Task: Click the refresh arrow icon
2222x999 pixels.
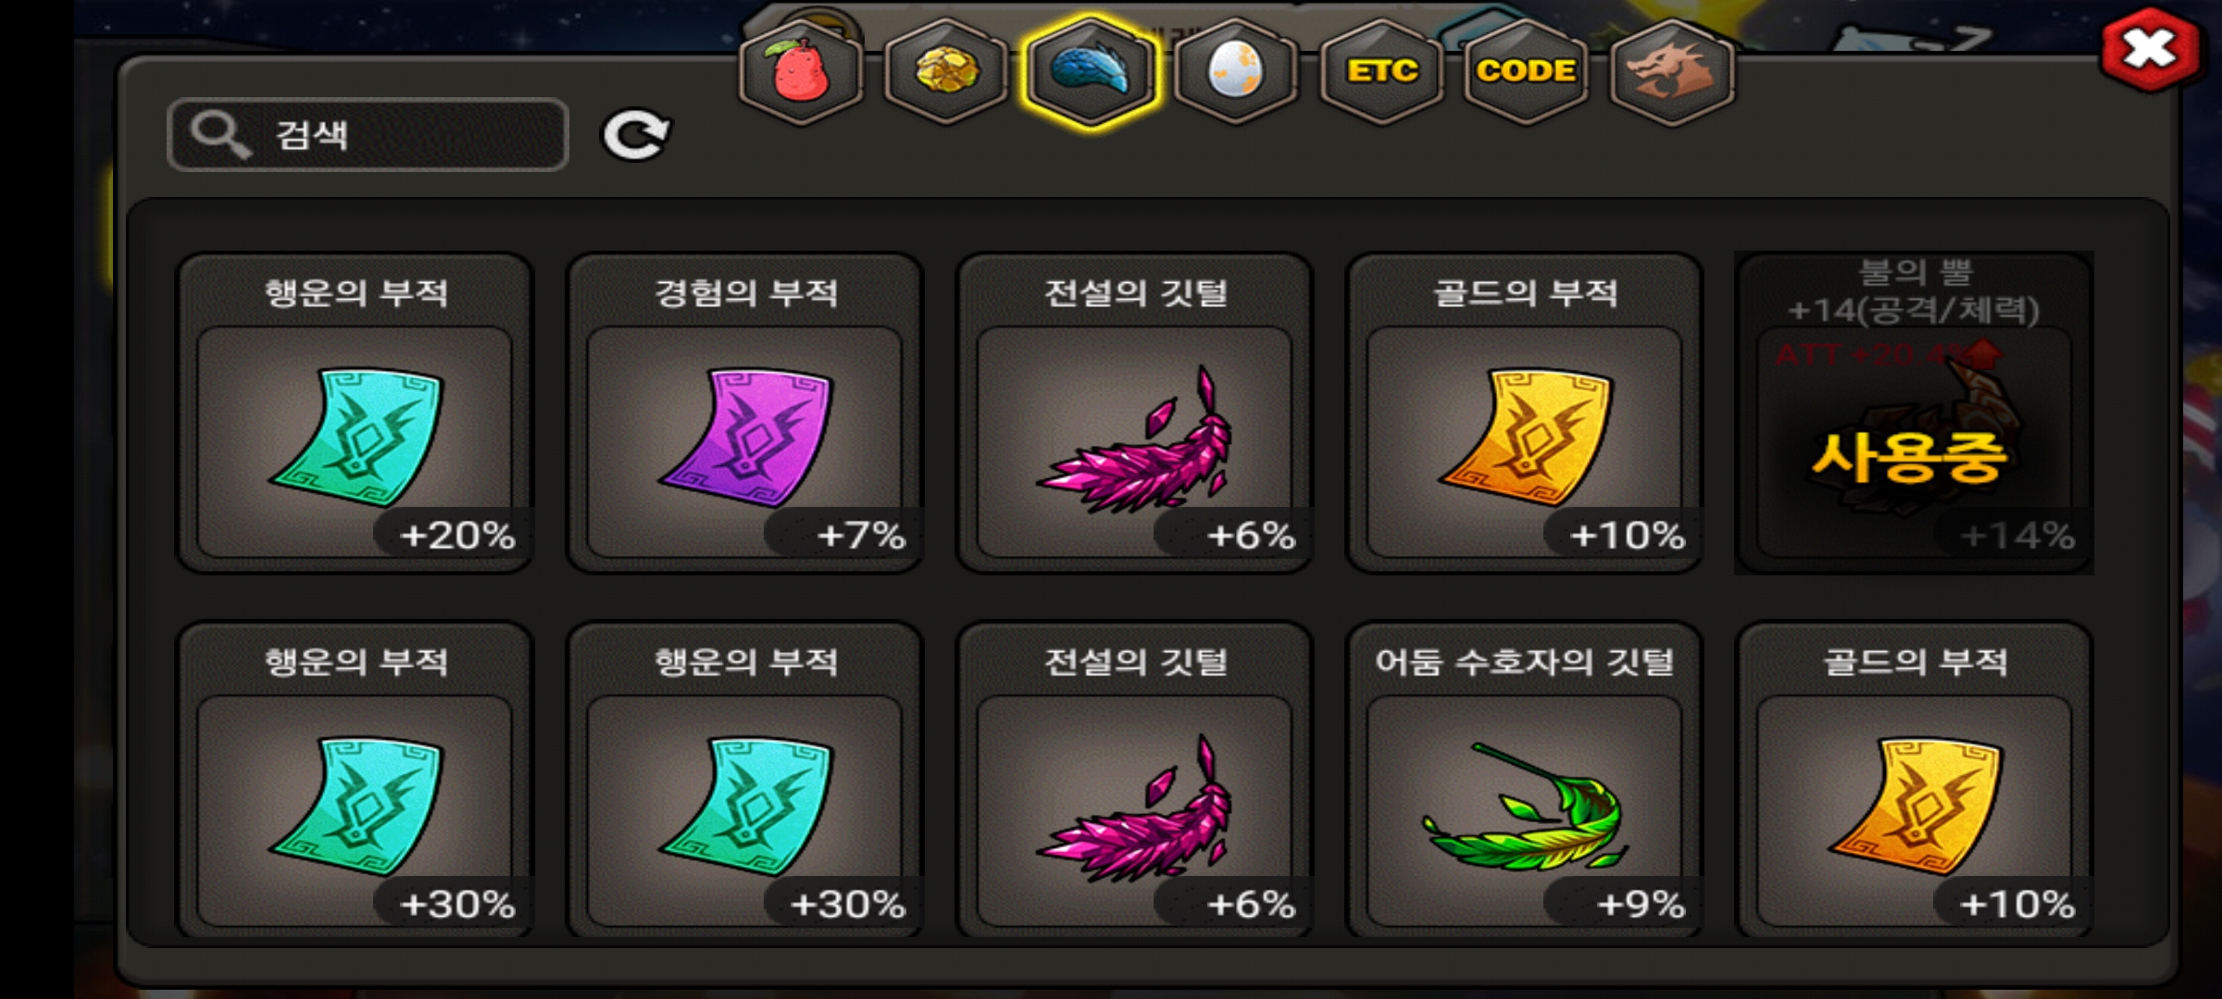Action: point(636,136)
